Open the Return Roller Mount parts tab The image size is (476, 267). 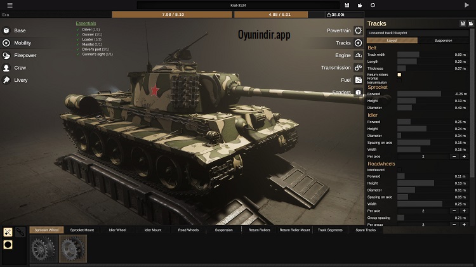tap(294, 230)
